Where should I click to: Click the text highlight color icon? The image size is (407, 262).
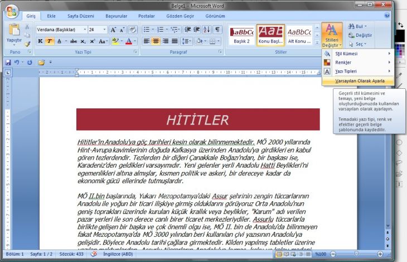pyautogui.click(x=115, y=41)
